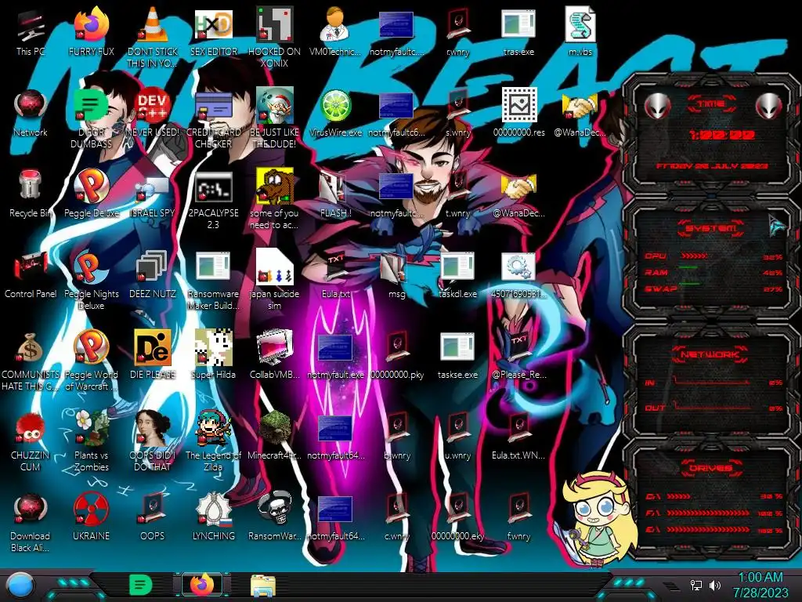Open the DEEZ NUTZ stacked windows icon
The height and width of the screenshot is (602, 802).
(153, 274)
